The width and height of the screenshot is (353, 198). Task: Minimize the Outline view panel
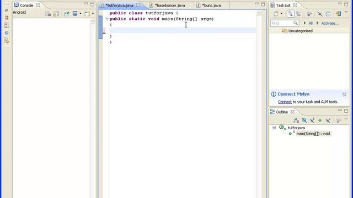tap(340, 110)
